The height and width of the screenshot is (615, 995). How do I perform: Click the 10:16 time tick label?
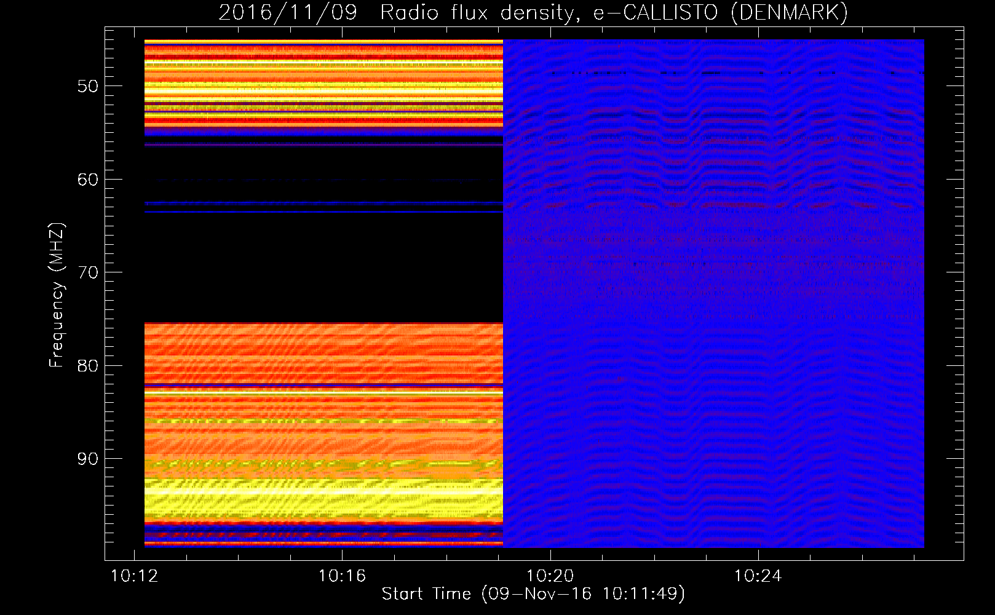(342, 576)
